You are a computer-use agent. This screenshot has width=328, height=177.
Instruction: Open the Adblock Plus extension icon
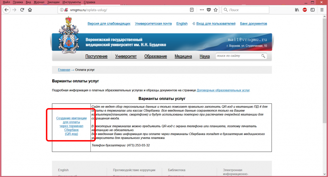[305, 10]
